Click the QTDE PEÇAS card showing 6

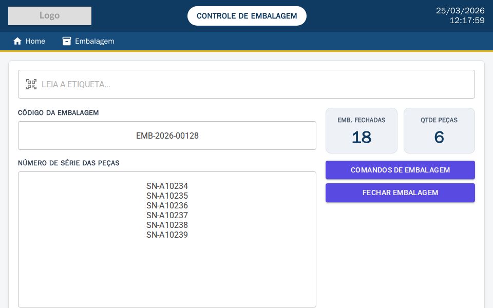(x=439, y=131)
